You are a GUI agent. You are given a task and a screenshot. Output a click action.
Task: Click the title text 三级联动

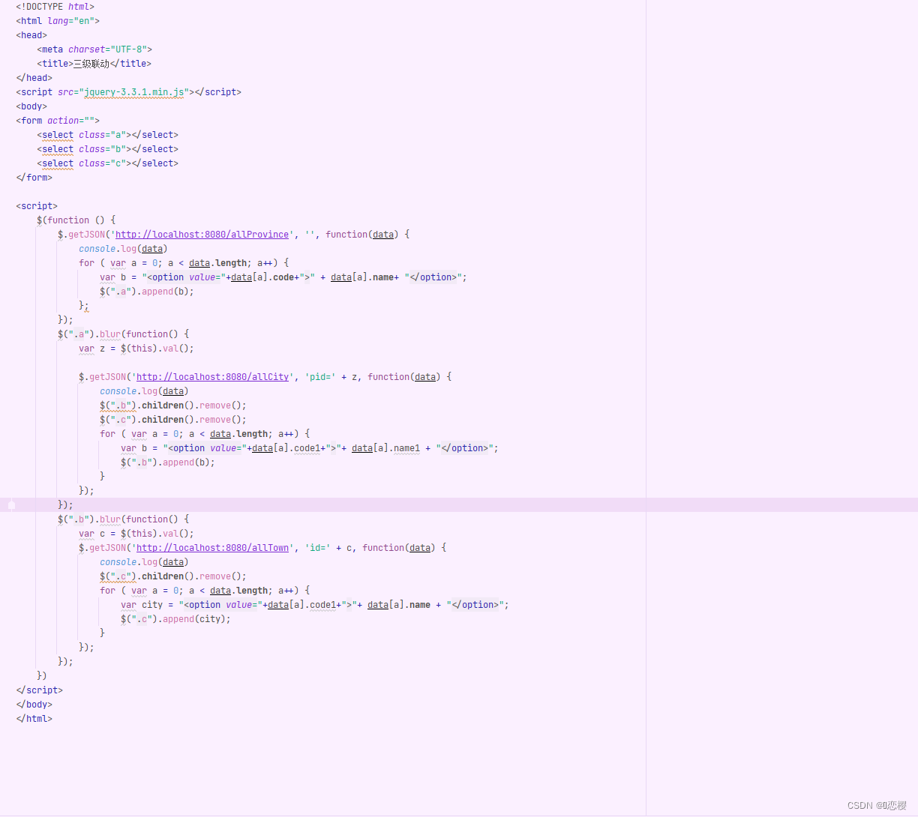pyautogui.click(x=91, y=64)
